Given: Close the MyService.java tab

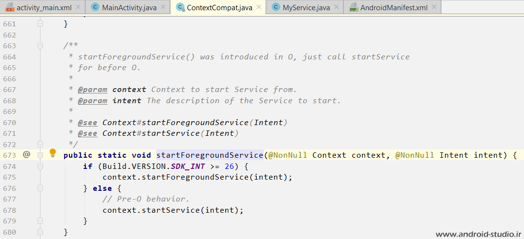Looking at the screenshot, I should click(337, 7).
